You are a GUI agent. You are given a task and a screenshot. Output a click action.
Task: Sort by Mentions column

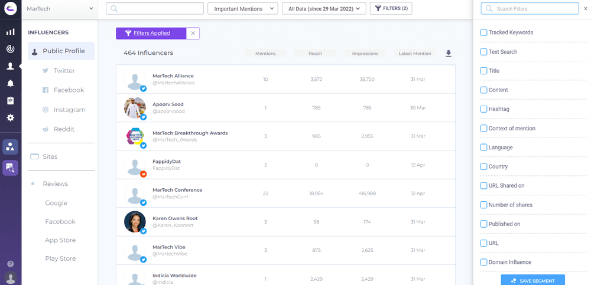[265, 54]
